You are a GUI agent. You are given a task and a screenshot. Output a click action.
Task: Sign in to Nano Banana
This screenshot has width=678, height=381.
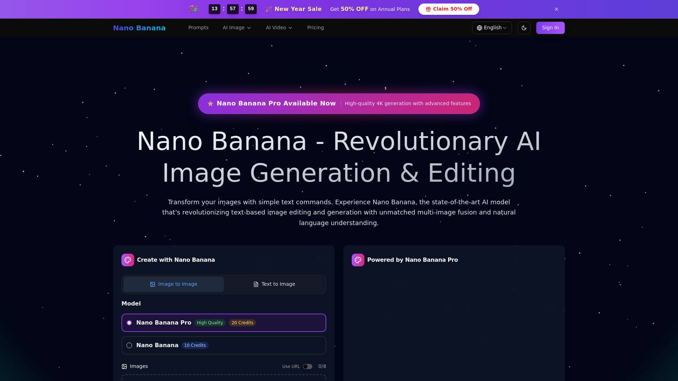[550, 28]
